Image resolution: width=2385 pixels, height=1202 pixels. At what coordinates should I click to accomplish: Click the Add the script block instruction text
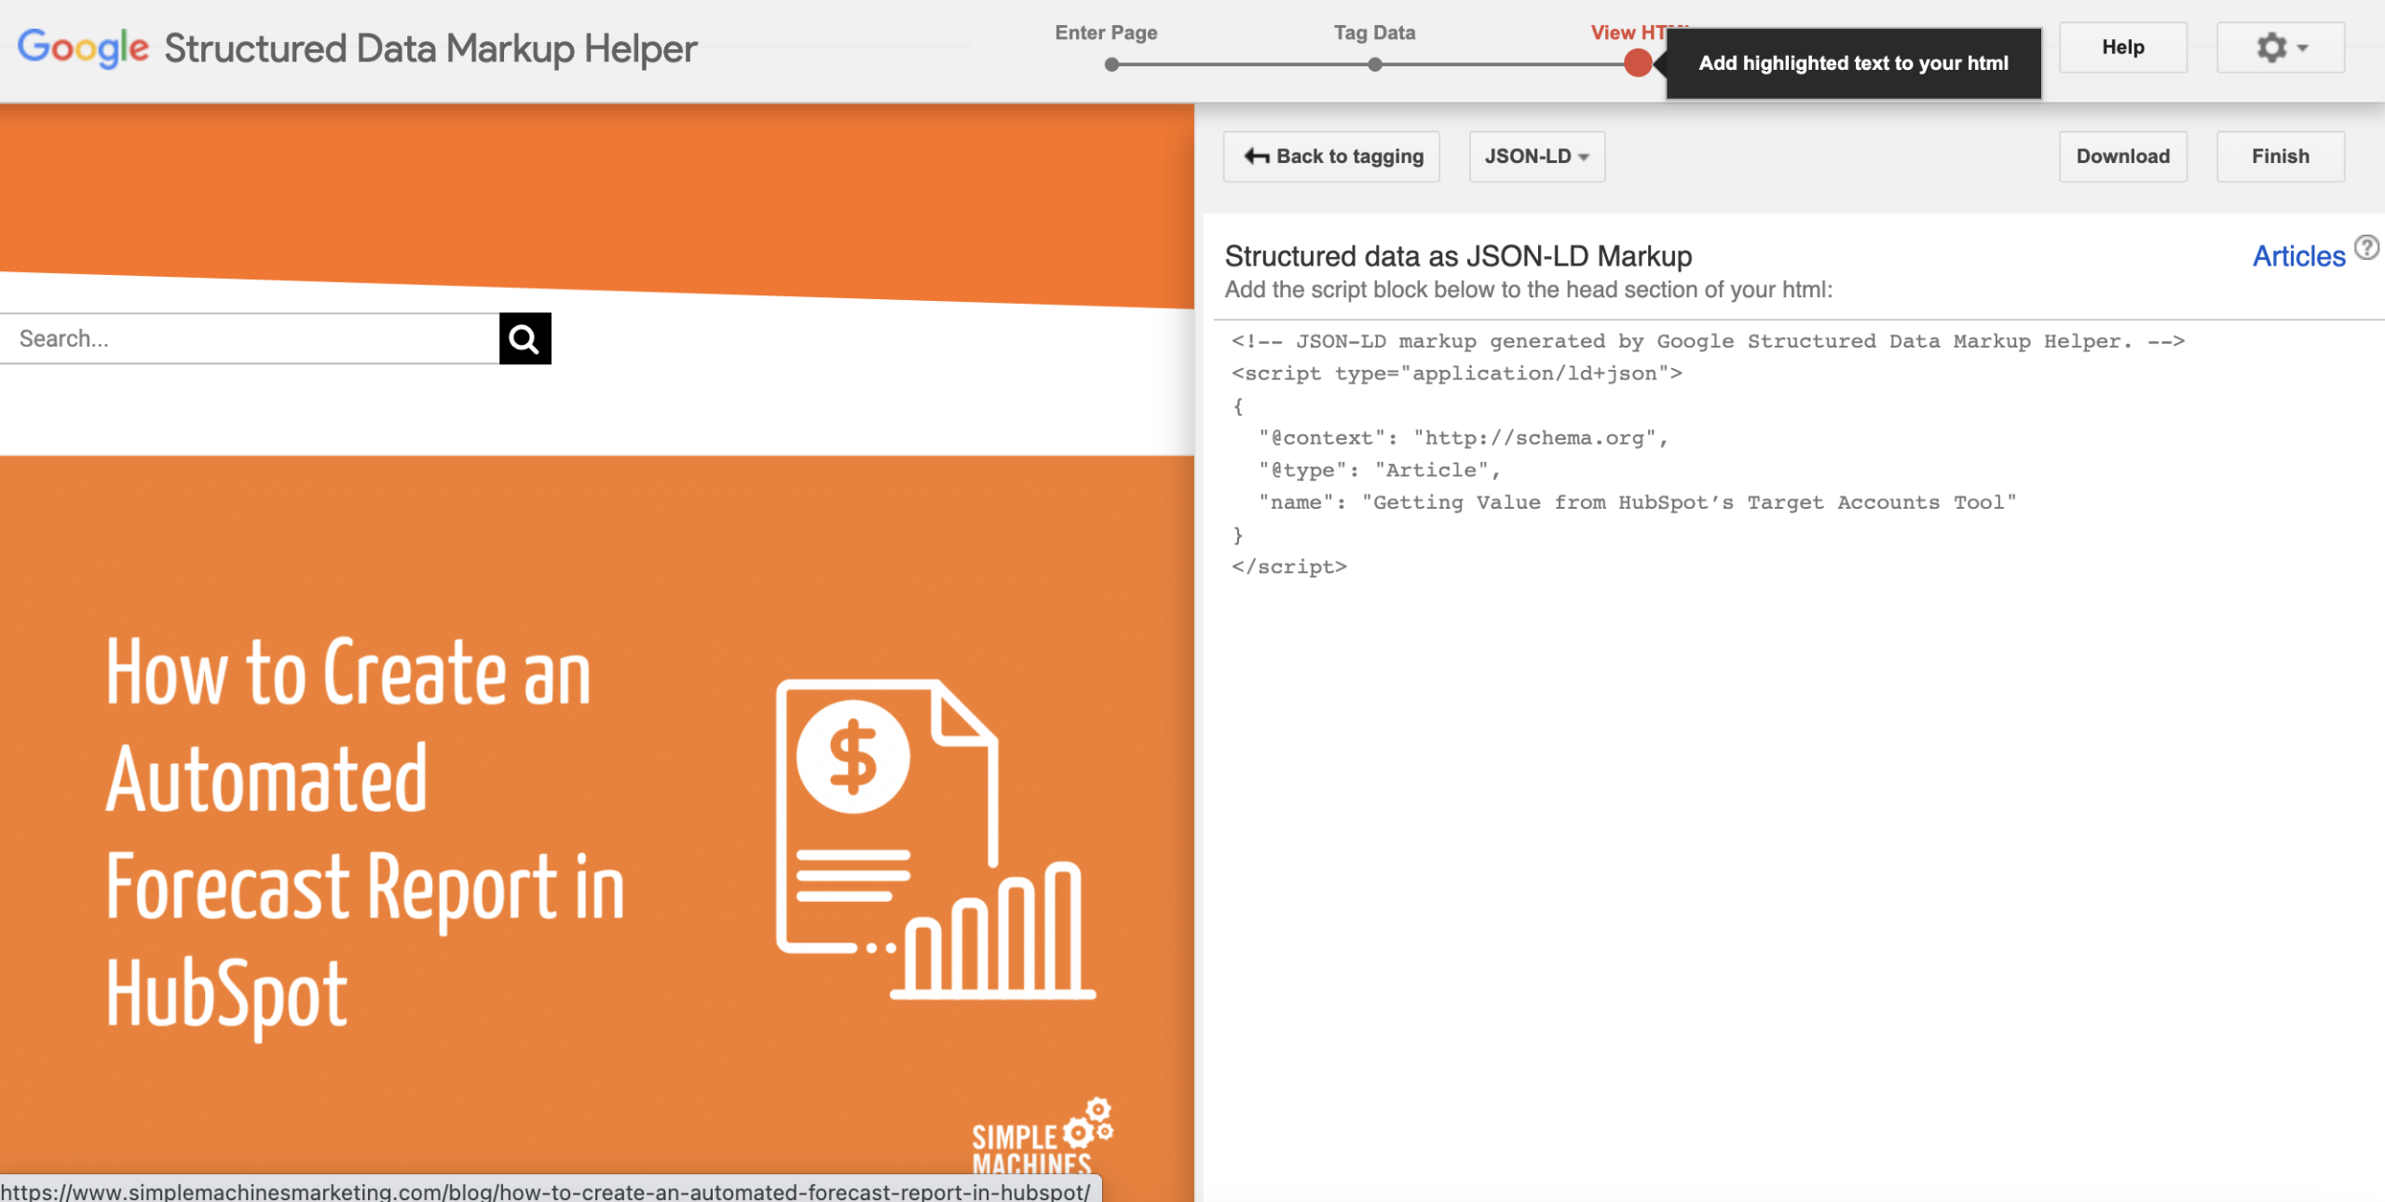1528,290
